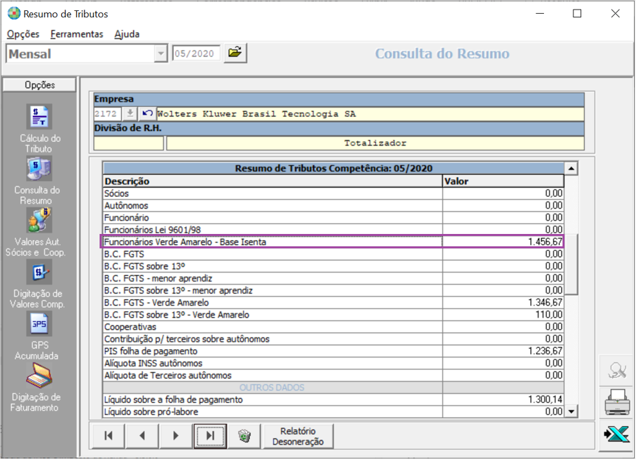Viewport: 636px width, 459px height.
Task: Click the undo arrow icon beside company code
Action: tap(147, 114)
